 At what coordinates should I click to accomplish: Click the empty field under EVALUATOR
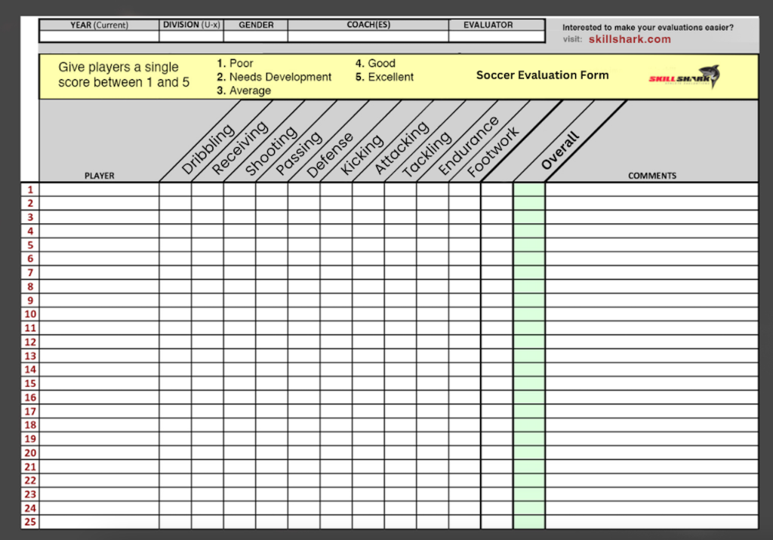pos(497,36)
